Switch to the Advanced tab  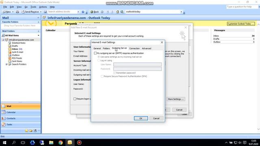pos(146,48)
